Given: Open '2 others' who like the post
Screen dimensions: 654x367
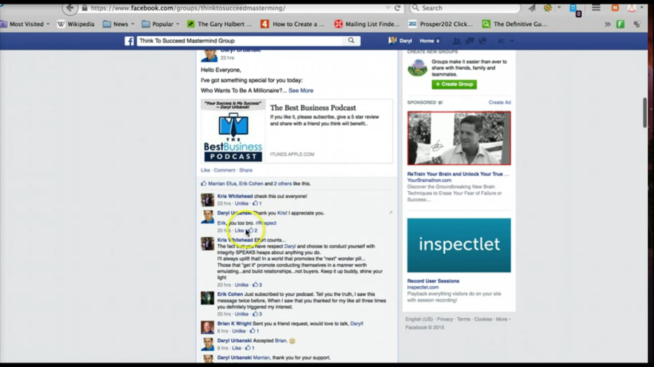Looking at the screenshot, I should [282, 183].
